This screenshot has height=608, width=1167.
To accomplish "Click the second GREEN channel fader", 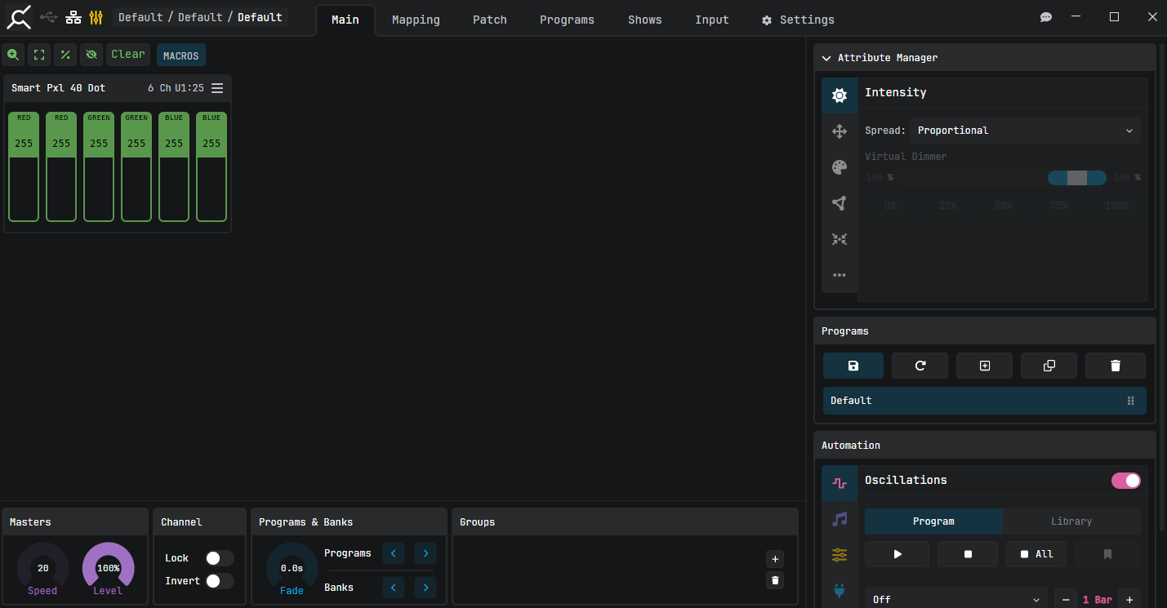I will coord(136,166).
